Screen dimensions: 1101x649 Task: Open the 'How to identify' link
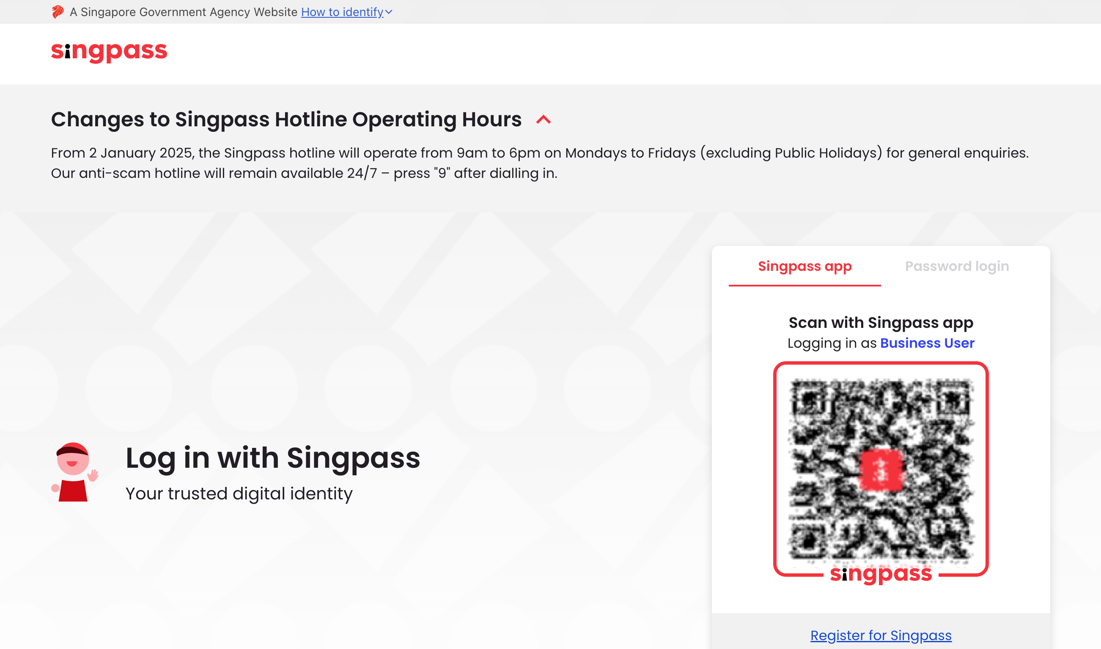point(342,12)
